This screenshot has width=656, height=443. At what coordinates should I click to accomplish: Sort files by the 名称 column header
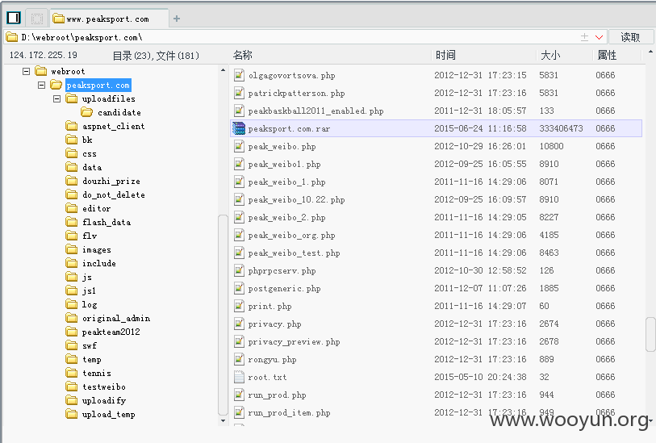point(243,55)
